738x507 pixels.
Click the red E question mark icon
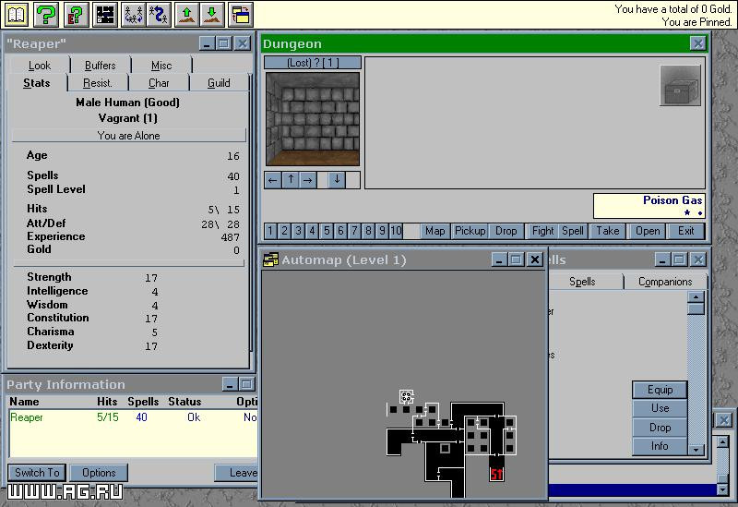pyautogui.click(x=76, y=15)
